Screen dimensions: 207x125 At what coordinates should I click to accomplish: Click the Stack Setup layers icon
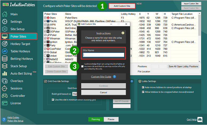pyautogui.click(x=5, y=66)
